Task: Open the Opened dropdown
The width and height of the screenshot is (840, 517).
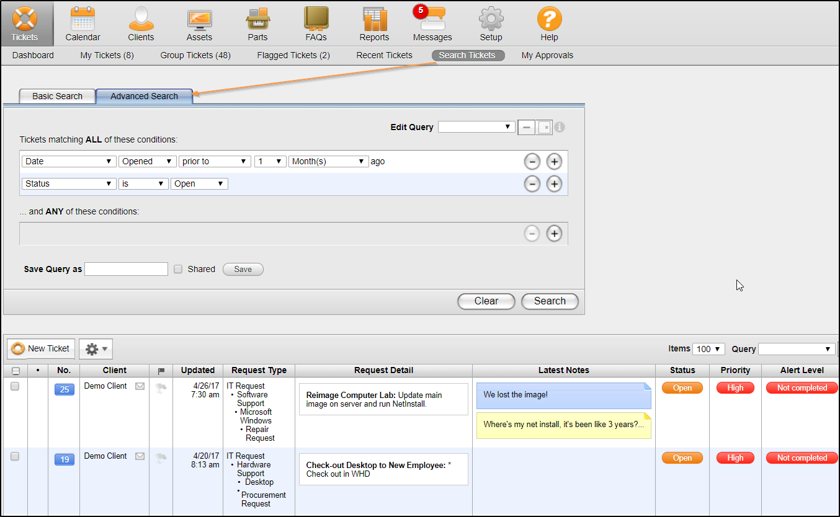Action: pyautogui.click(x=148, y=161)
